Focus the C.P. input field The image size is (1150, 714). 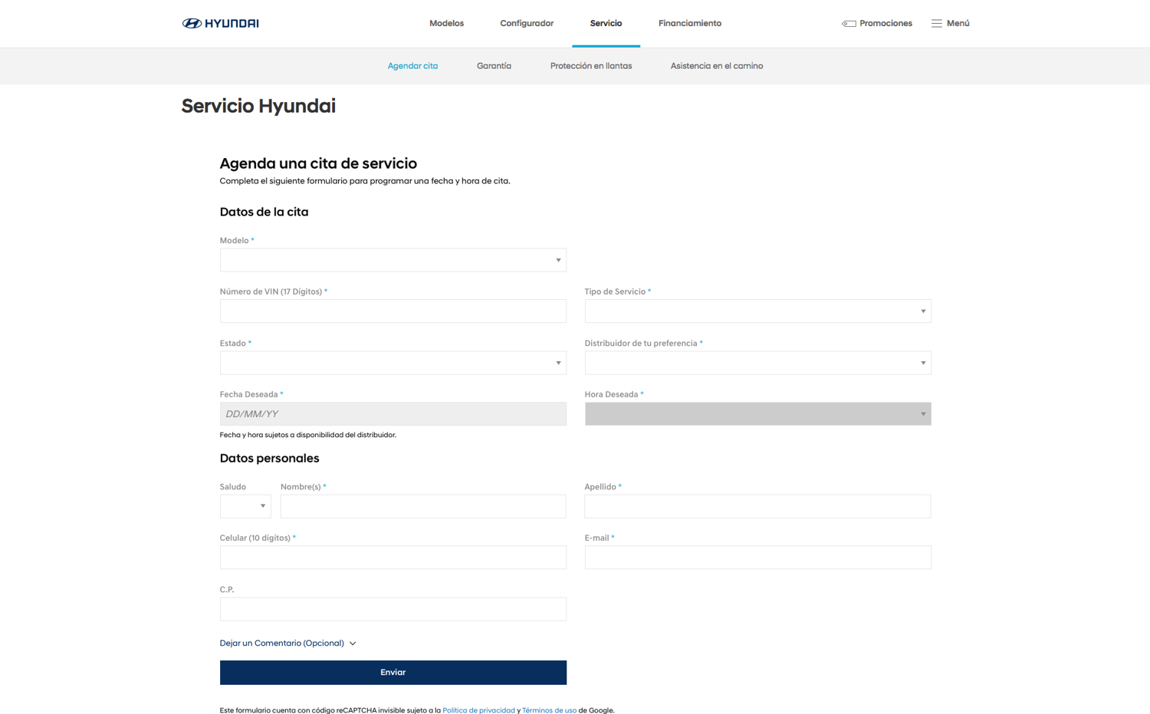pos(393,609)
